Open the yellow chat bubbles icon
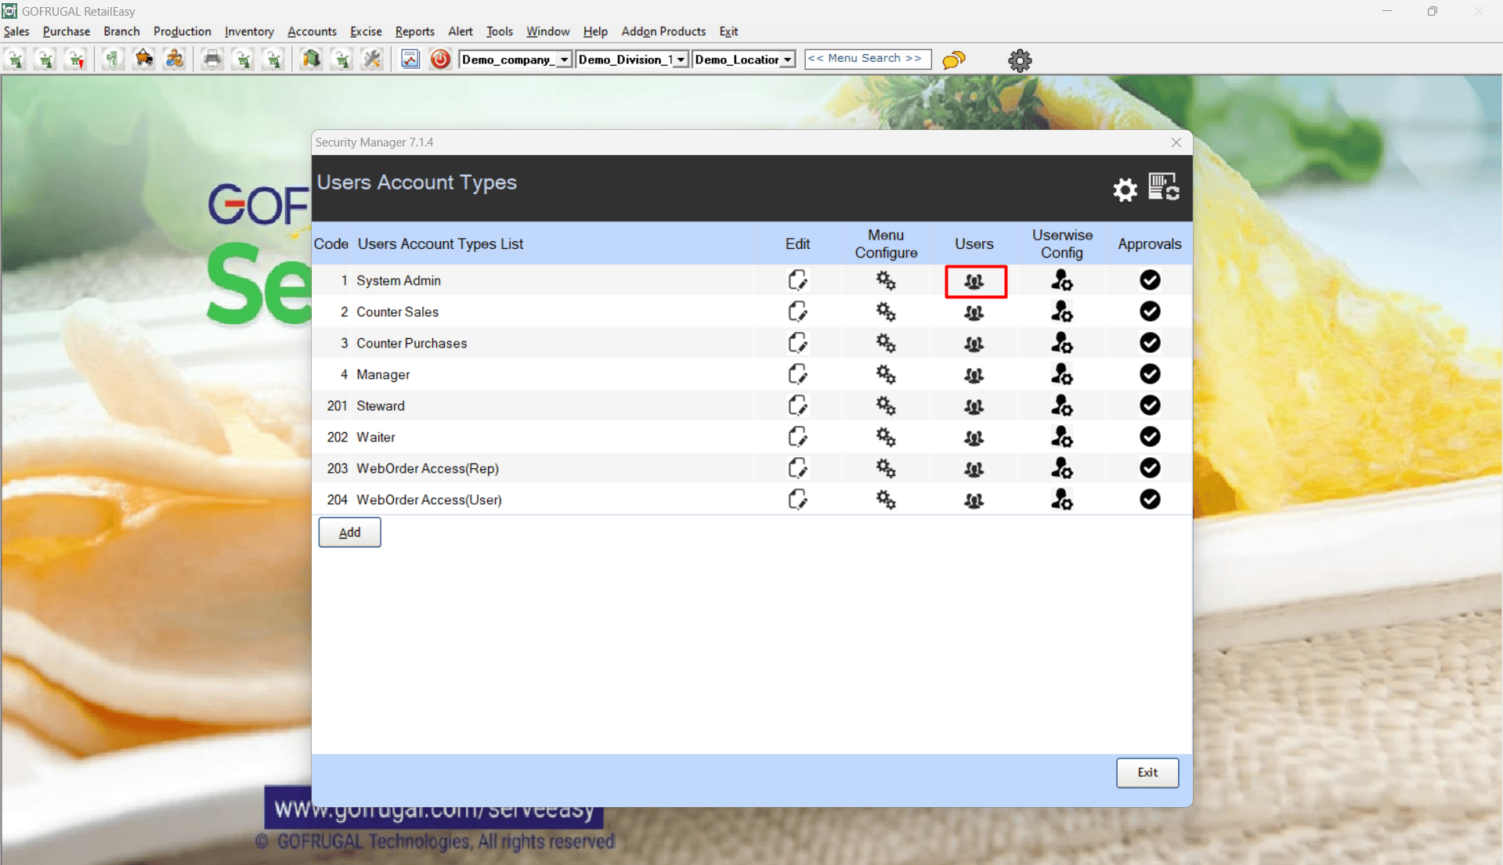Image resolution: width=1503 pixels, height=865 pixels. 954,60
